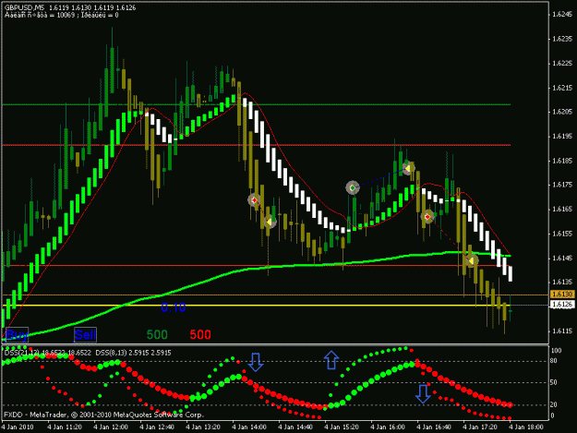This screenshot has width=577, height=433.
Task: Select the blue 0.10 lot size label
Action: point(174,307)
